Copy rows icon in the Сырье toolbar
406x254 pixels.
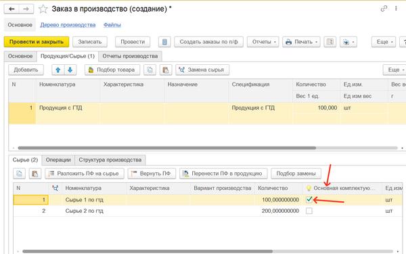point(20,174)
